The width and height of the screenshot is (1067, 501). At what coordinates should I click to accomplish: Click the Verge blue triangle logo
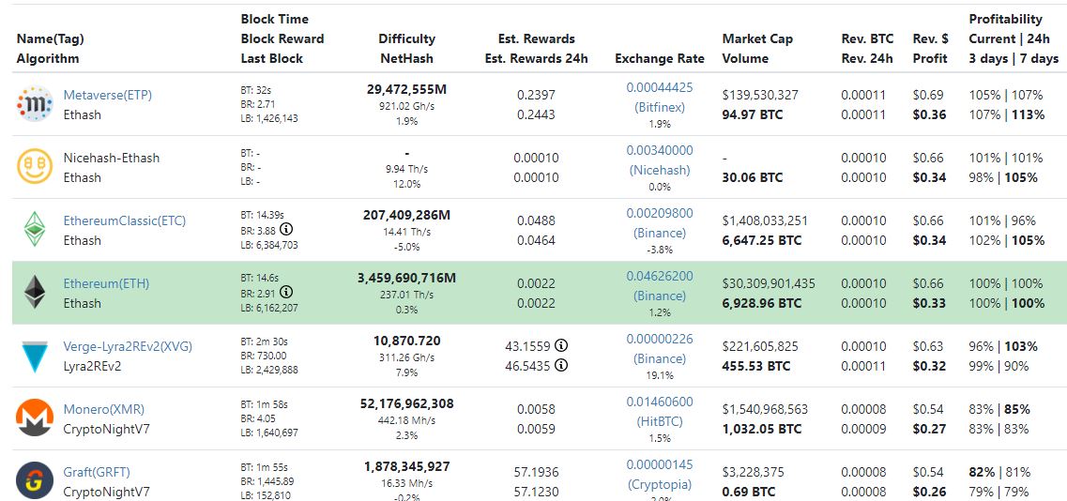(35, 357)
